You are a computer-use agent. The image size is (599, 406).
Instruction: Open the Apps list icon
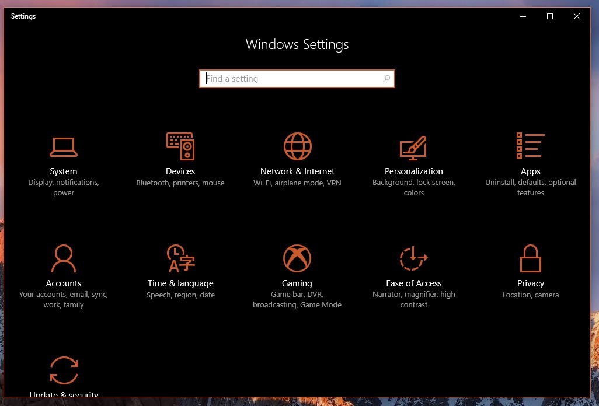point(530,145)
